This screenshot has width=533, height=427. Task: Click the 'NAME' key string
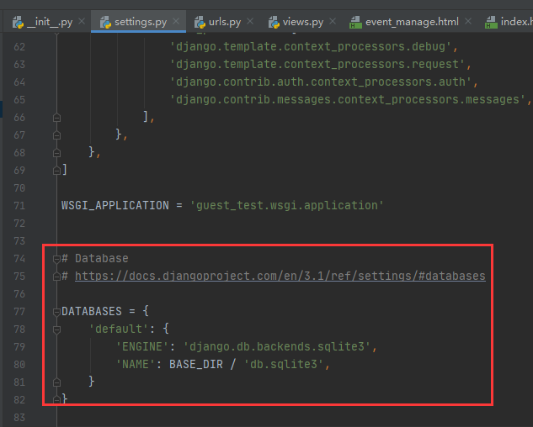[136, 364]
